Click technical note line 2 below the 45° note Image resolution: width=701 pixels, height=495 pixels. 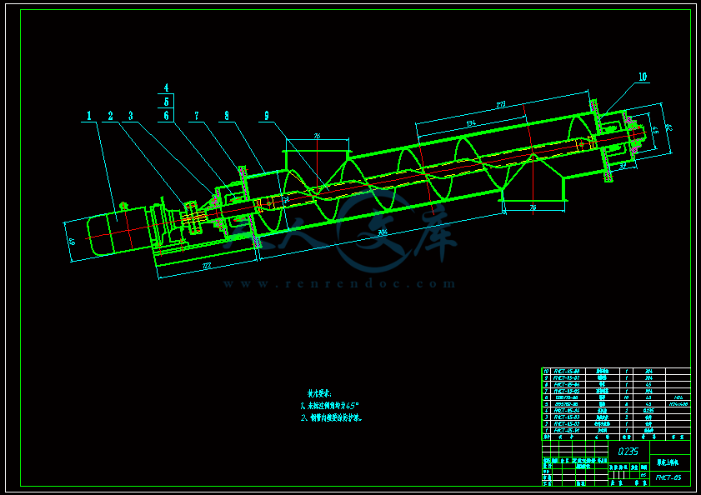point(331,418)
